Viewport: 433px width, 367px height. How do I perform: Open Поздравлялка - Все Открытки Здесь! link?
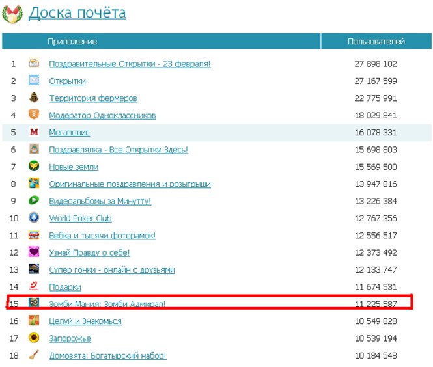pyautogui.click(x=119, y=150)
